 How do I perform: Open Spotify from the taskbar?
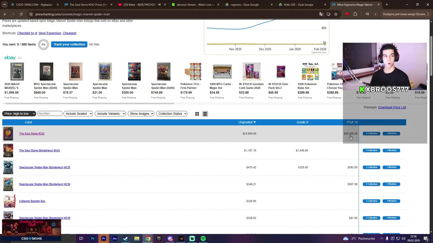[203, 239]
